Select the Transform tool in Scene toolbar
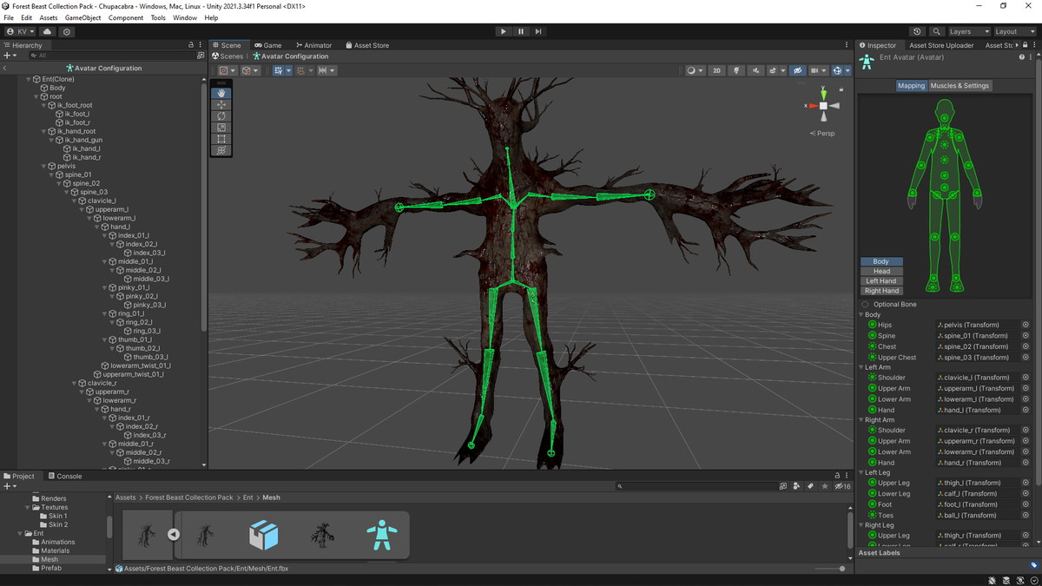Screen dimensions: 1042x586 point(221,150)
